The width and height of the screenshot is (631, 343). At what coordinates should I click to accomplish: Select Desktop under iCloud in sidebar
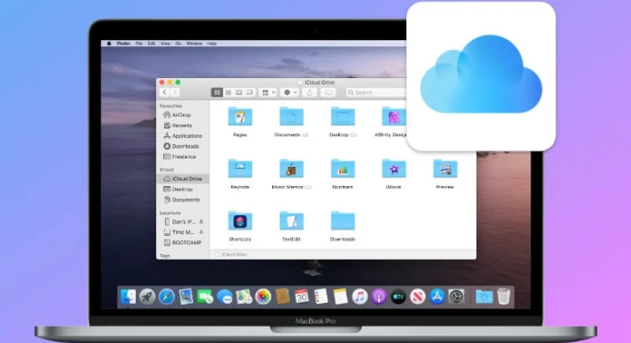[x=182, y=189]
